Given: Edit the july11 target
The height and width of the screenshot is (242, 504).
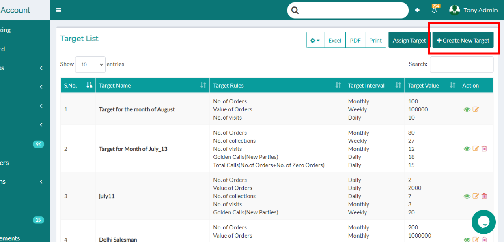Looking at the screenshot, I should (476, 196).
